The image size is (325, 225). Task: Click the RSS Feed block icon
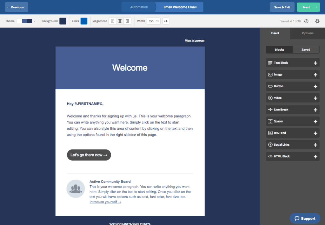click(270, 133)
